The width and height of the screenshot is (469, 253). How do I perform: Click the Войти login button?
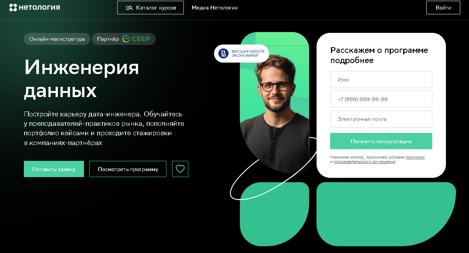pyautogui.click(x=443, y=8)
